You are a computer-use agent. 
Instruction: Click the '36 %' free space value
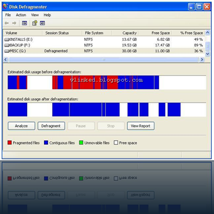click(199, 51)
